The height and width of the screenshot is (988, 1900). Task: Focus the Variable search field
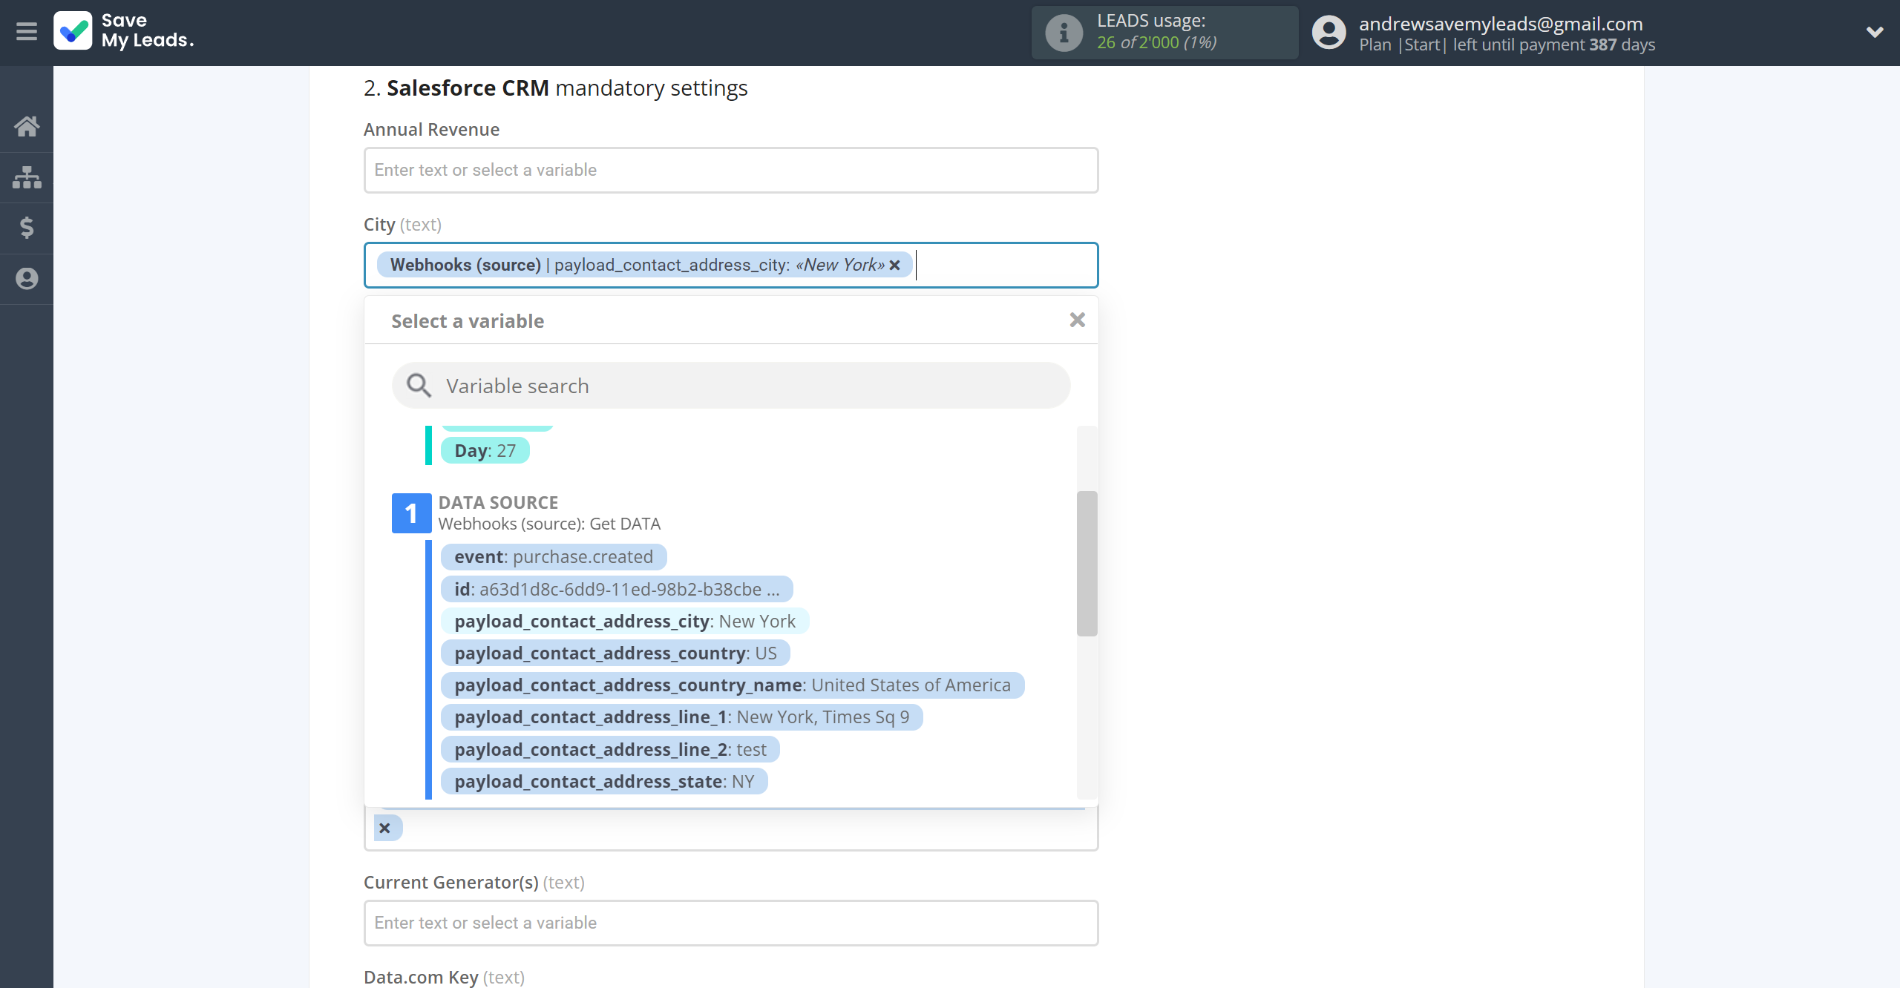730,386
